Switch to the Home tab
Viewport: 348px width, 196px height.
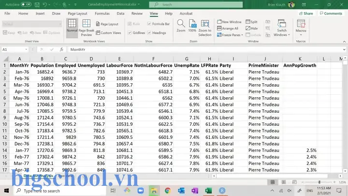tap(23, 14)
